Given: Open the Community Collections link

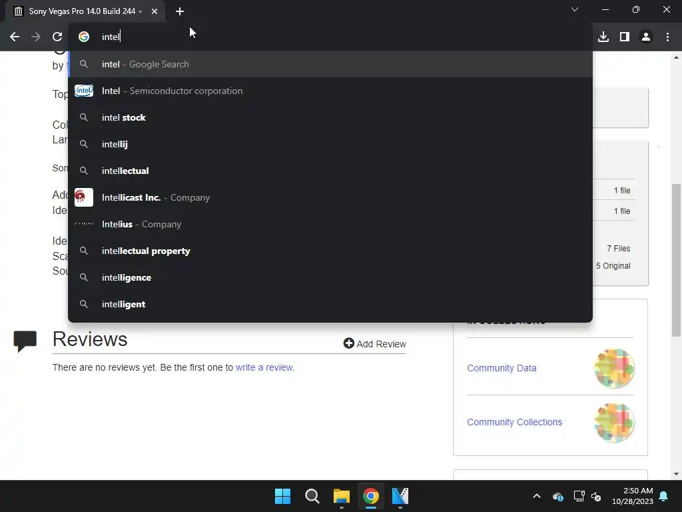Looking at the screenshot, I should (515, 422).
